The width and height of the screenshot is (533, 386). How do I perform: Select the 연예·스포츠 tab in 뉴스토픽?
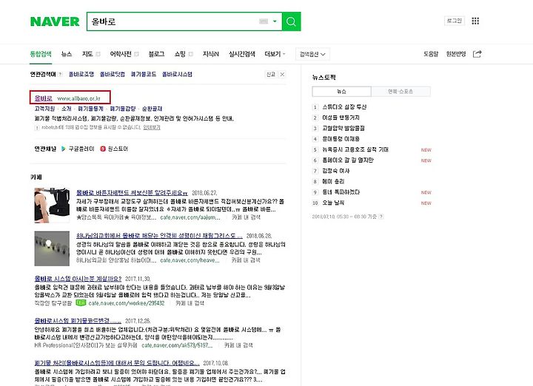coord(400,91)
